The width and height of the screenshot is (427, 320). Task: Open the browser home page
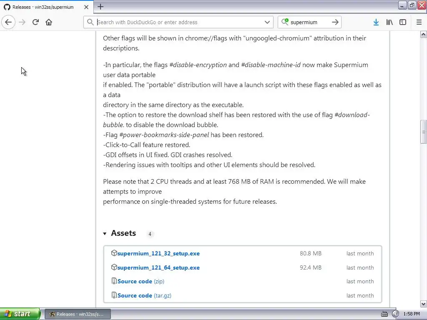49,22
